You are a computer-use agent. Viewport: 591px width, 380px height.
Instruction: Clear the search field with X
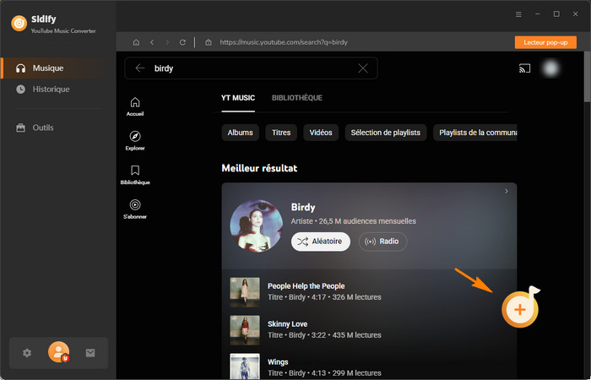(363, 69)
